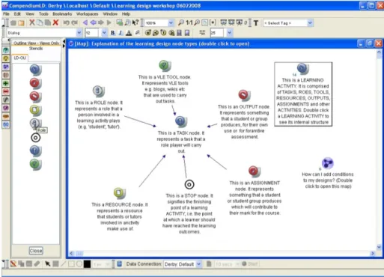Select the Learning Activity stencil icon

tap(35, 70)
